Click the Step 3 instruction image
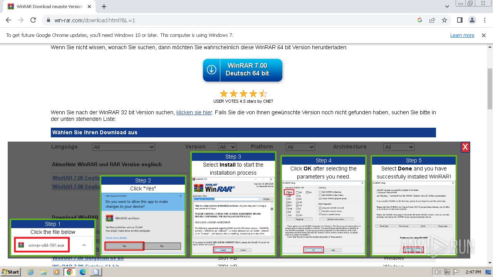 click(x=233, y=204)
